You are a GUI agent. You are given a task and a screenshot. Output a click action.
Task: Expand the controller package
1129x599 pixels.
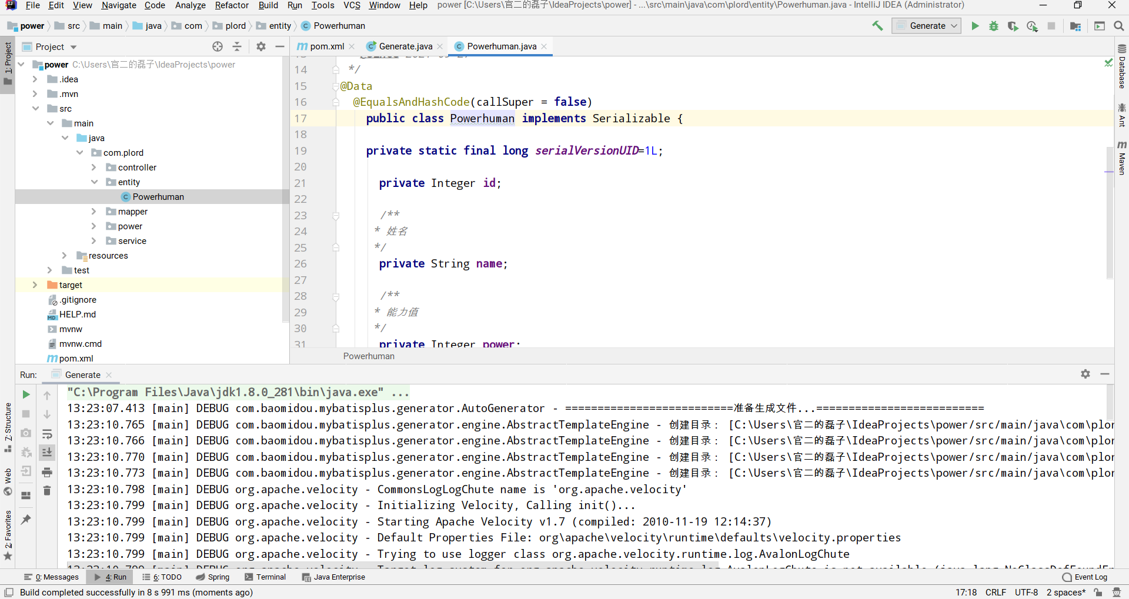pos(93,168)
